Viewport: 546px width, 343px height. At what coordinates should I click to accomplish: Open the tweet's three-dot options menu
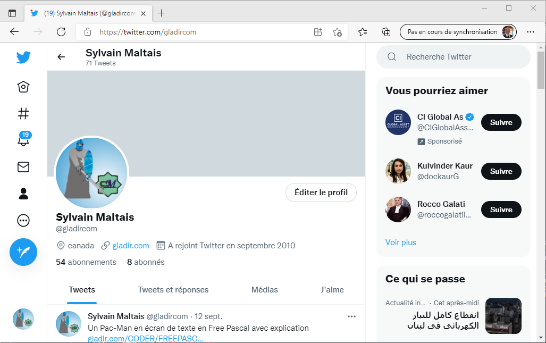point(351,316)
